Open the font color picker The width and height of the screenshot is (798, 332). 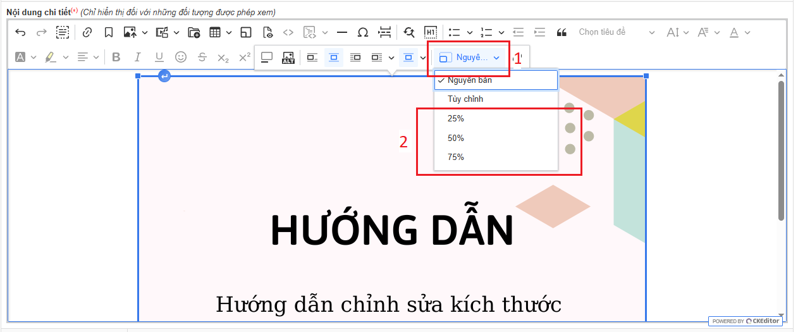[734, 32]
